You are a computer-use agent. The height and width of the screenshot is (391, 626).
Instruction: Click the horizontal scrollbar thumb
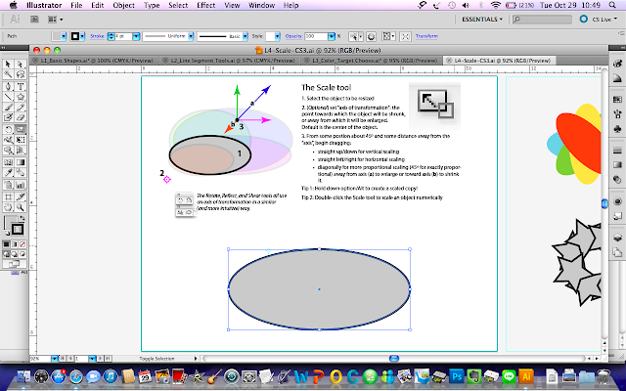(394, 359)
